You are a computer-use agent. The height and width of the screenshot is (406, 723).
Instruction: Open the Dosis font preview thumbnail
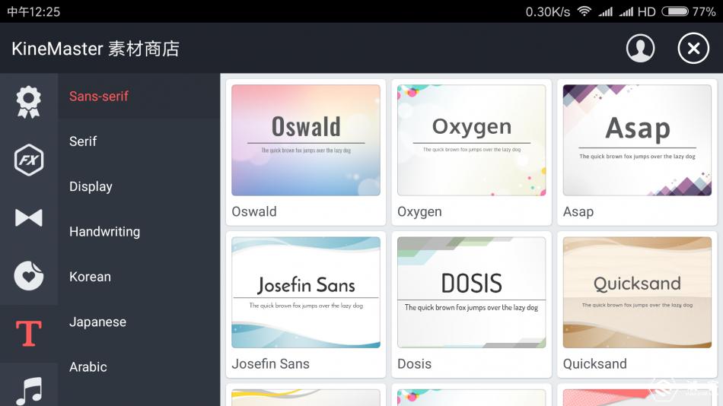[x=471, y=292]
